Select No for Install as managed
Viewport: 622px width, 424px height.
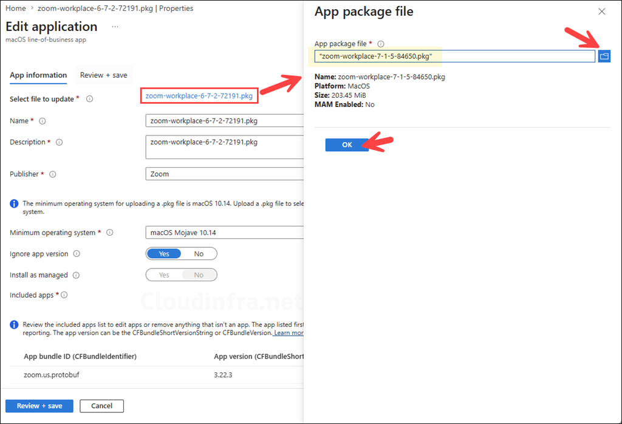(x=199, y=275)
